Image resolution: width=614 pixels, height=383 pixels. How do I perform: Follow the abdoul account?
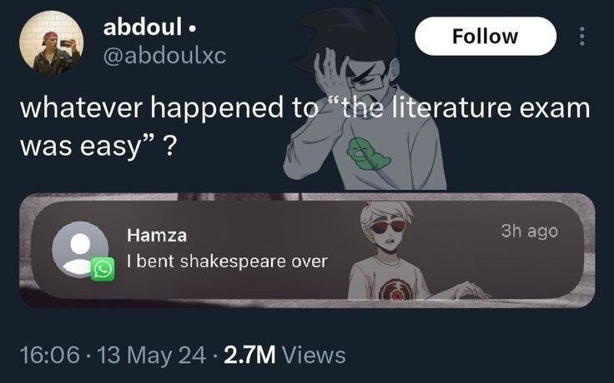[x=486, y=36]
